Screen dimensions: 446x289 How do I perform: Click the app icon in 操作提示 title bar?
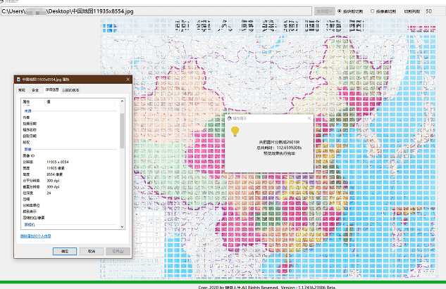pyautogui.click(x=230, y=119)
